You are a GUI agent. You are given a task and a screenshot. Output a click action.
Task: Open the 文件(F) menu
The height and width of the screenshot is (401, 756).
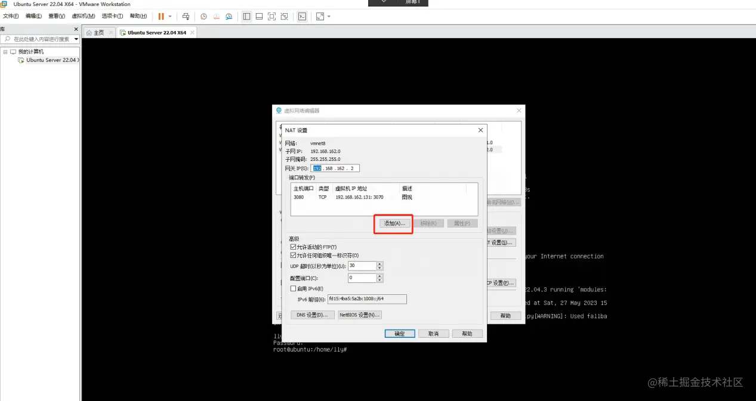(x=11, y=16)
